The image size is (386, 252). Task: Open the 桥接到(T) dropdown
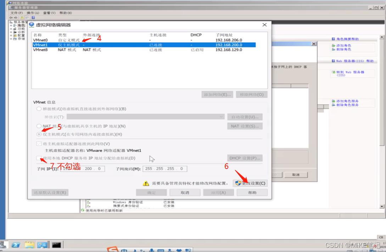click(x=145, y=117)
